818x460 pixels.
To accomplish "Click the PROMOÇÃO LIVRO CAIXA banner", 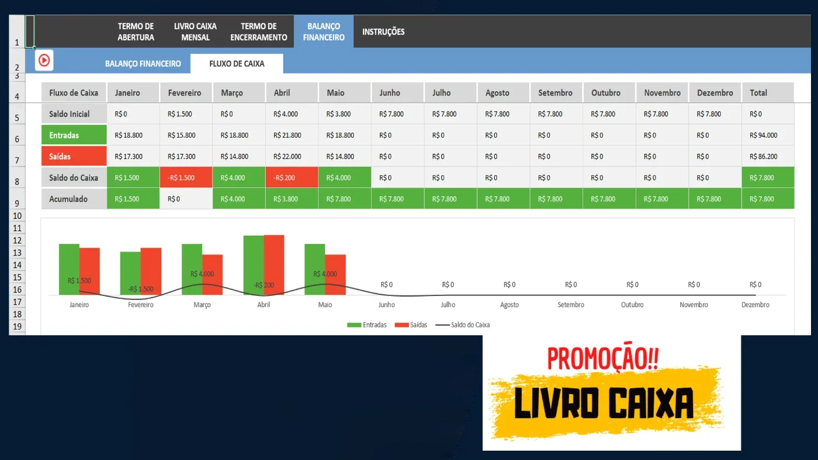I will tap(611, 393).
